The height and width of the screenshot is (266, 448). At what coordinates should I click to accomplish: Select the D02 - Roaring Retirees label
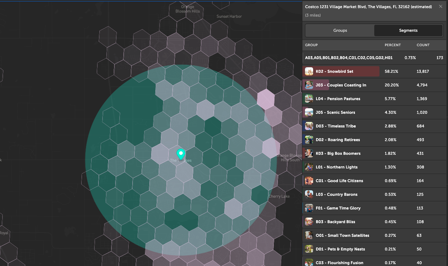(338, 140)
